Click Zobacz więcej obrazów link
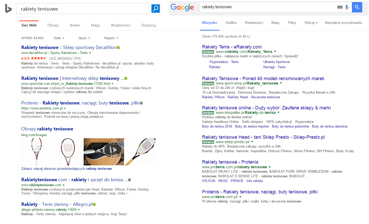This screenshot has width=369, height=224. point(66,169)
